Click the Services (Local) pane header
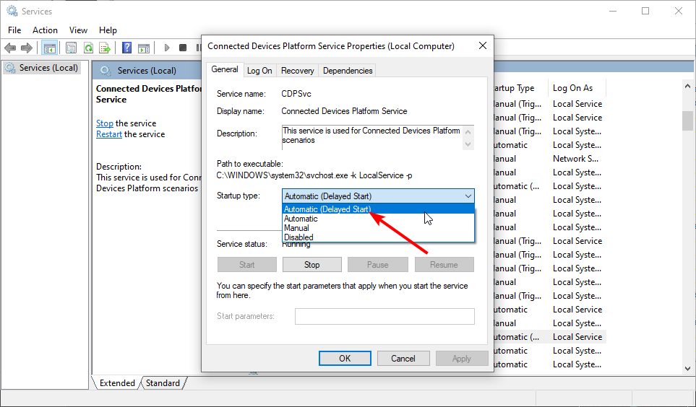The image size is (696, 407). coord(147,71)
